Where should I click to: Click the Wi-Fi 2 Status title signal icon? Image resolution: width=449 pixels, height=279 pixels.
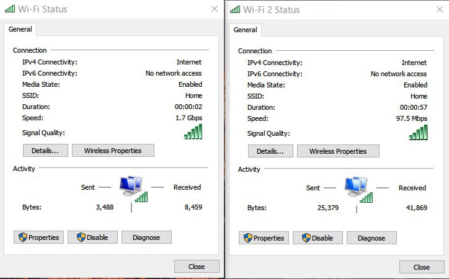tap(235, 9)
